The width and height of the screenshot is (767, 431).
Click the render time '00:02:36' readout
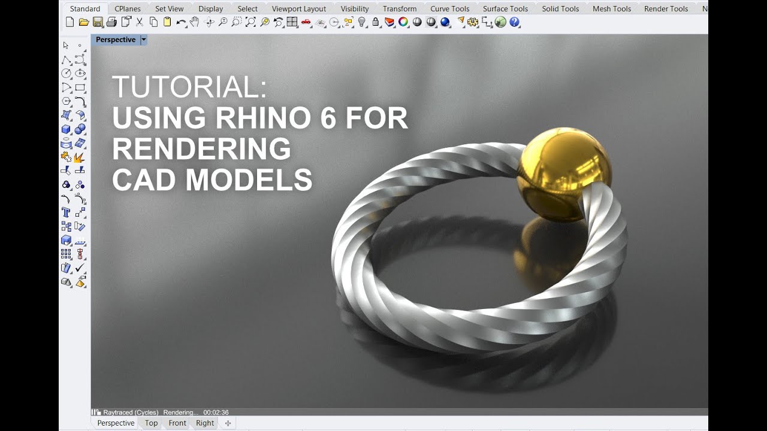point(216,412)
